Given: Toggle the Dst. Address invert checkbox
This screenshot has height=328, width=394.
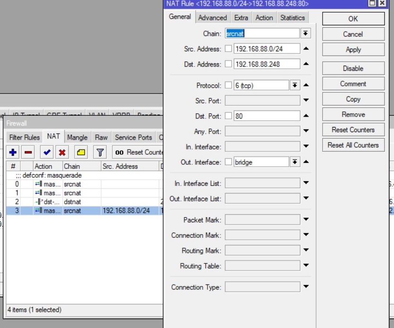Looking at the screenshot, I should (x=229, y=64).
